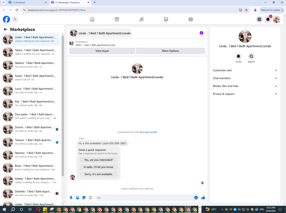Record a voice clip with microphone icon

(x=71, y=198)
